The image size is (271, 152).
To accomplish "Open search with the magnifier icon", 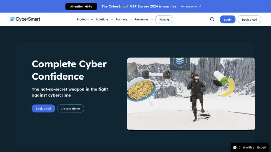I will pos(212,19).
